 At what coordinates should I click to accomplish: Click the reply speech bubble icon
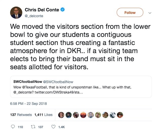13,127
